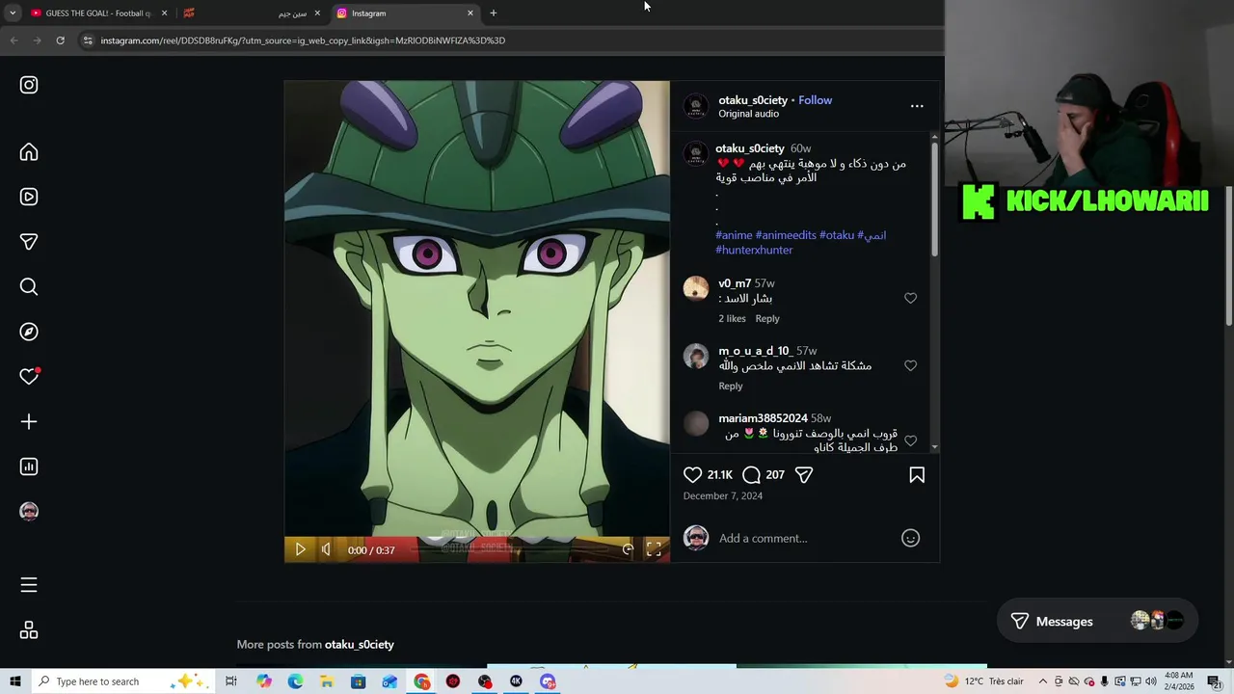Open #animeedits hashtag

click(x=786, y=235)
